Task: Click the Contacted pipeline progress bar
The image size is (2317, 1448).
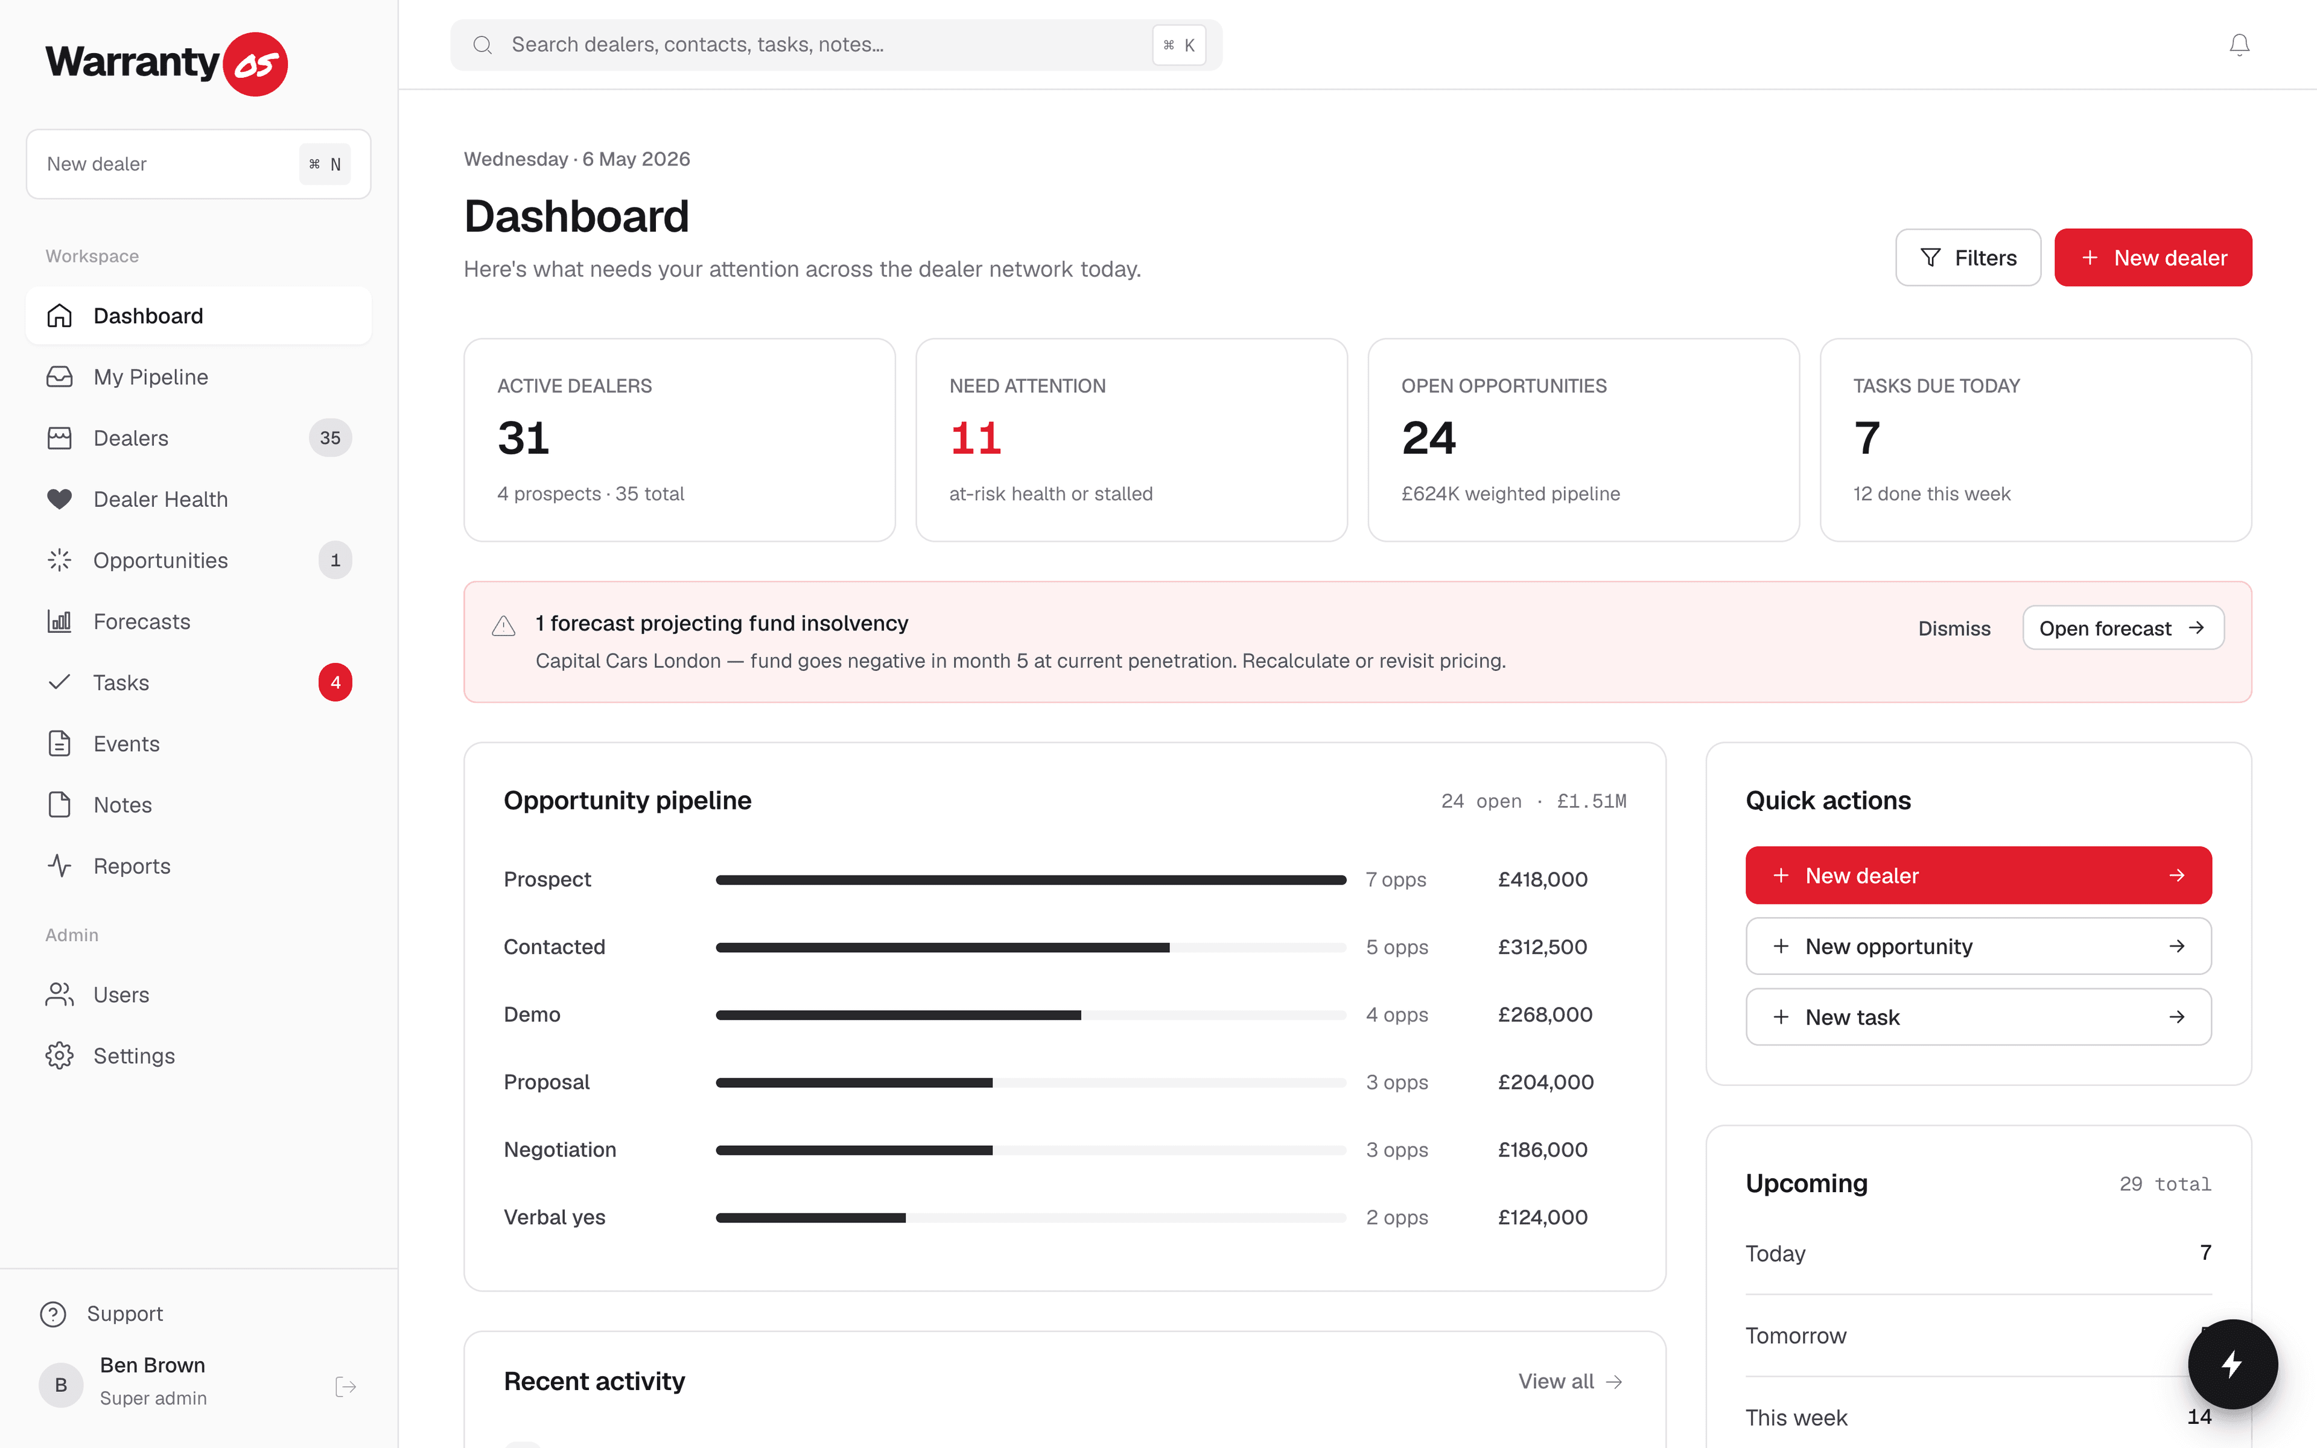Action: (x=1030, y=947)
